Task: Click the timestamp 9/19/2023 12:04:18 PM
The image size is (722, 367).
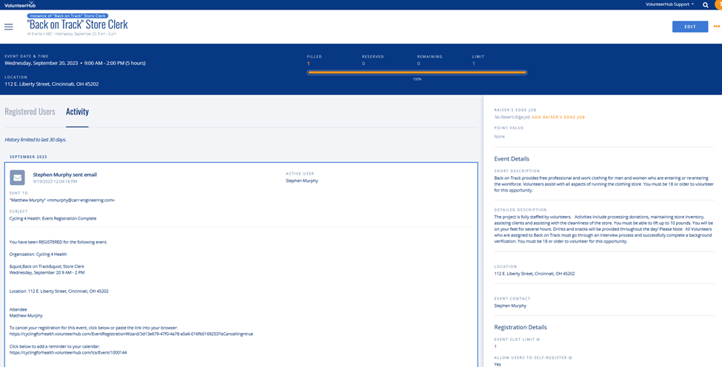Action: (x=55, y=182)
